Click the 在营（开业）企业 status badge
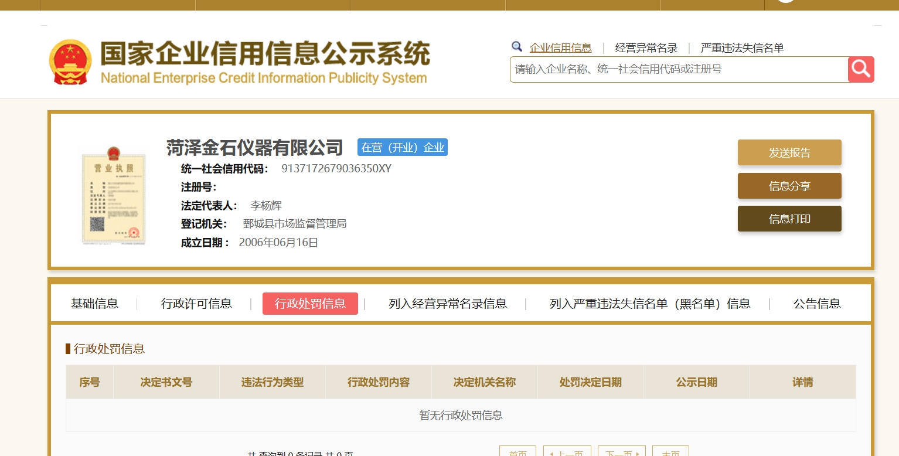899x456 pixels. point(403,147)
